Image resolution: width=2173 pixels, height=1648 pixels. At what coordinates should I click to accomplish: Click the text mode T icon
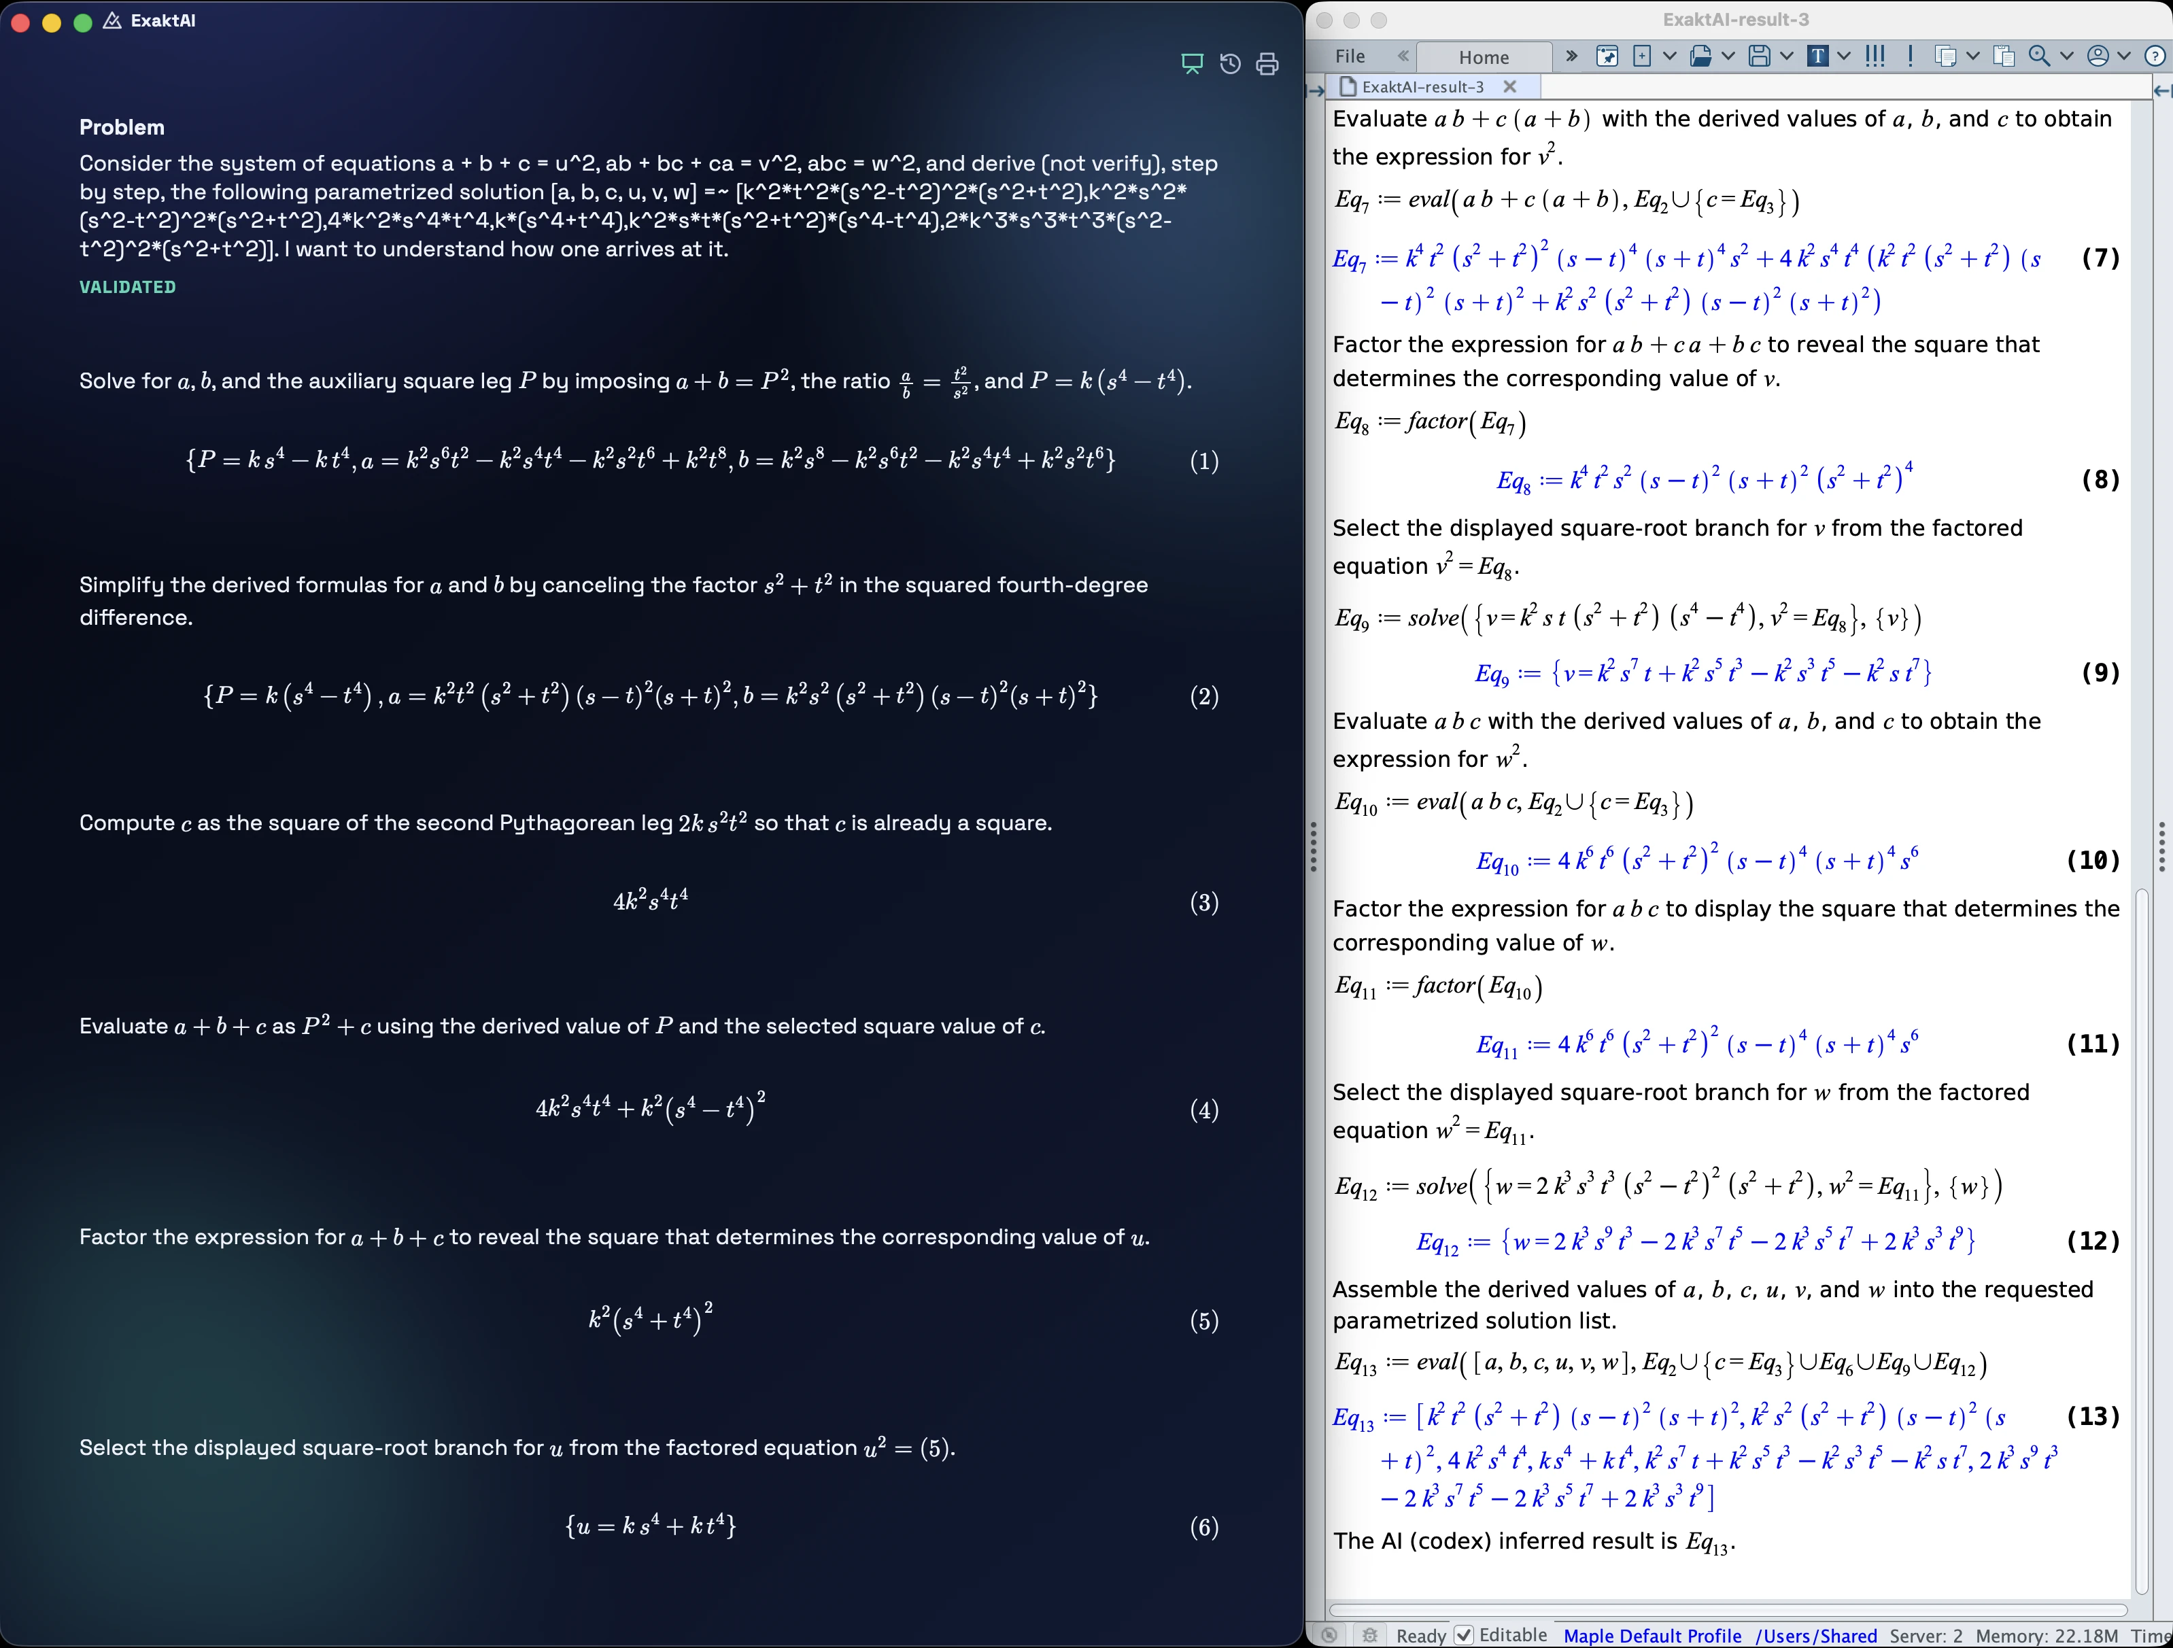pyautogui.click(x=1817, y=56)
